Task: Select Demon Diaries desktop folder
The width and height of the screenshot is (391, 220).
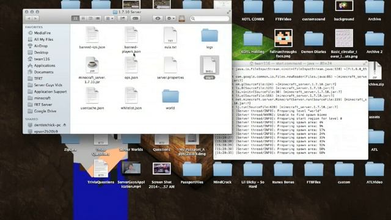Action: click(313, 38)
